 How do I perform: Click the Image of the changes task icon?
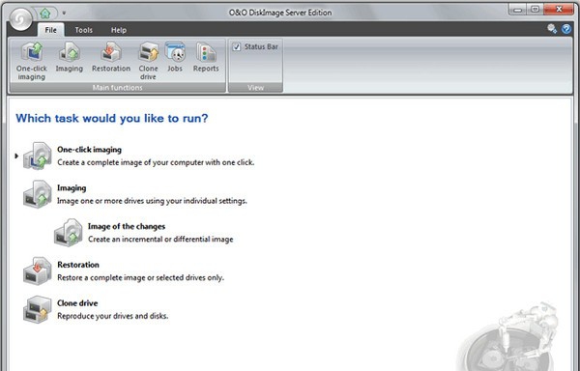(x=68, y=233)
